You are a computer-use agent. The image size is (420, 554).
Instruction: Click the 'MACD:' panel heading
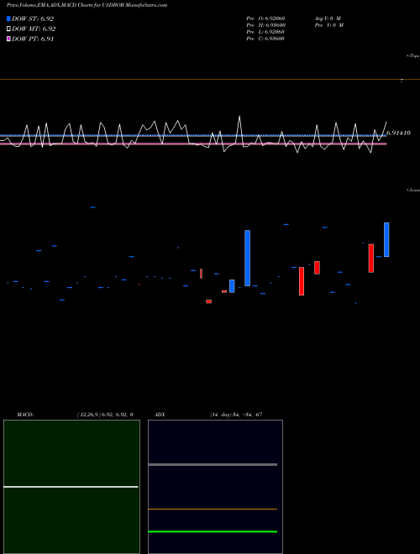tap(25, 415)
